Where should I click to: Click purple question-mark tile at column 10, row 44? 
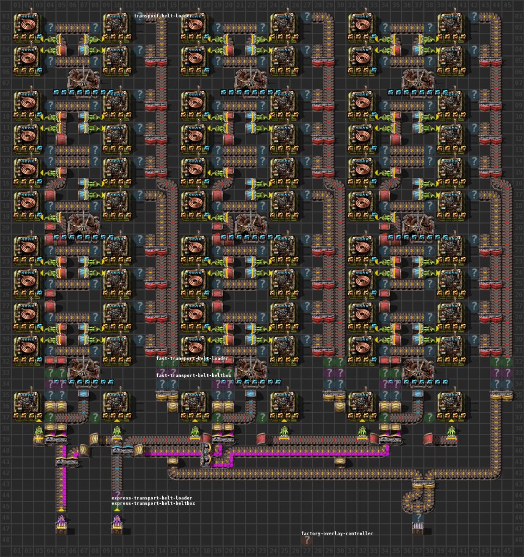[x=117, y=494]
